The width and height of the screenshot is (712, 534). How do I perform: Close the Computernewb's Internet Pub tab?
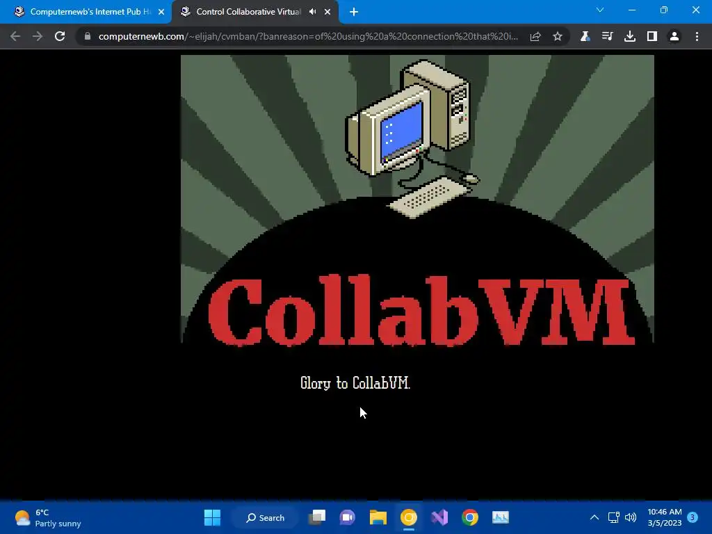(161, 12)
